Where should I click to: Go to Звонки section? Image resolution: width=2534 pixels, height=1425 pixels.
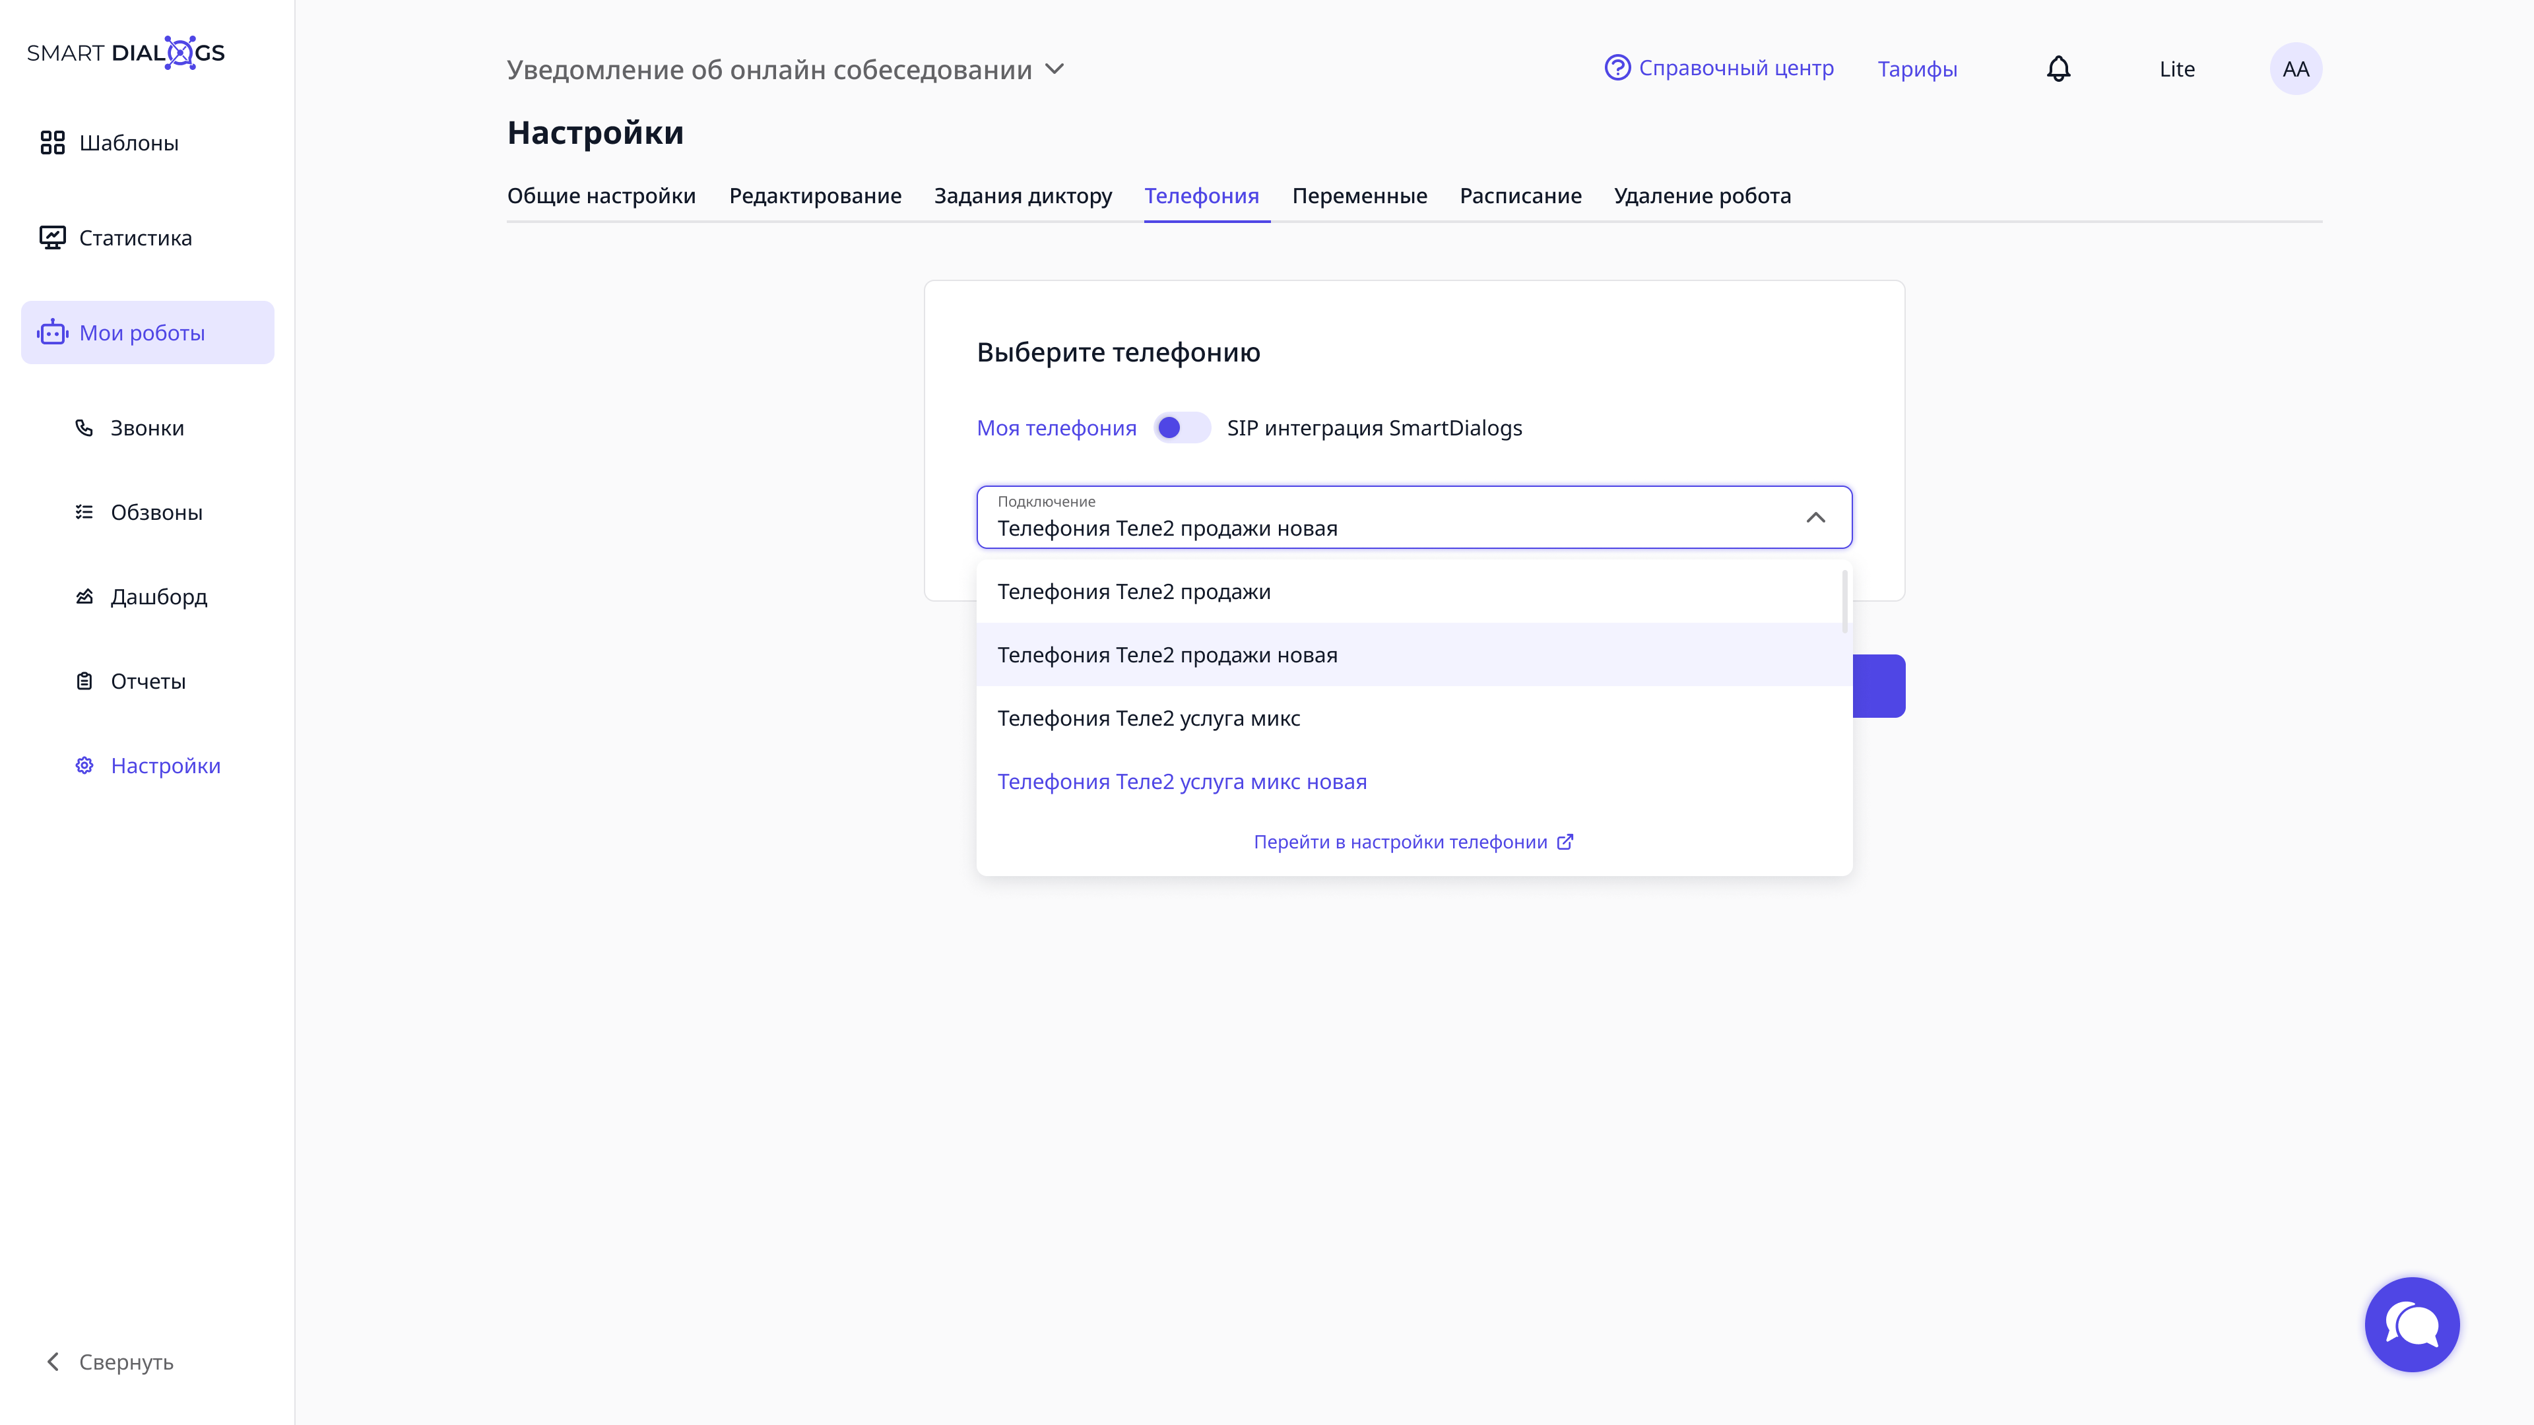pyautogui.click(x=148, y=427)
